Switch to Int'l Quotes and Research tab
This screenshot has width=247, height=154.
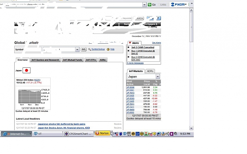pyautogui.click(x=45, y=60)
